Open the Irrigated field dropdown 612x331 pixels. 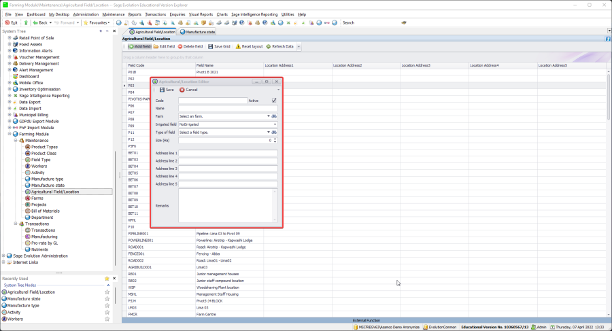(x=275, y=124)
